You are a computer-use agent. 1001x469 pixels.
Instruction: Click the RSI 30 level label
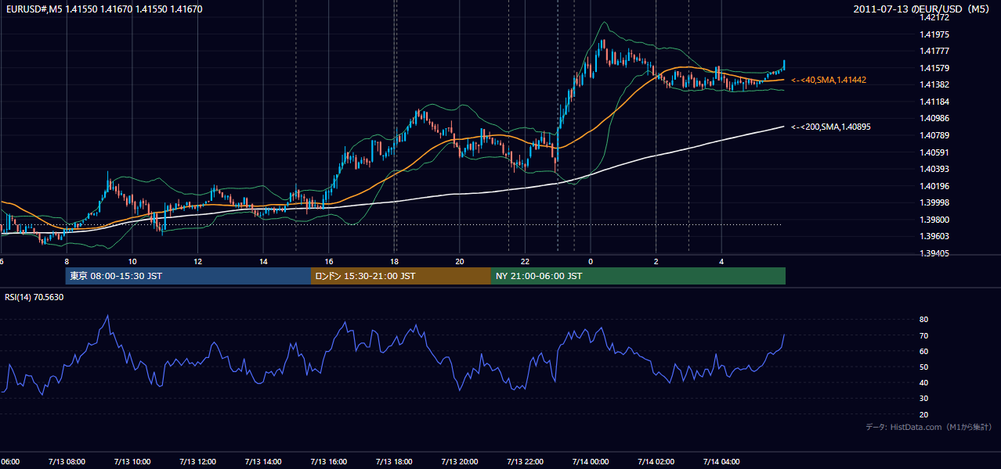pyautogui.click(x=923, y=399)
